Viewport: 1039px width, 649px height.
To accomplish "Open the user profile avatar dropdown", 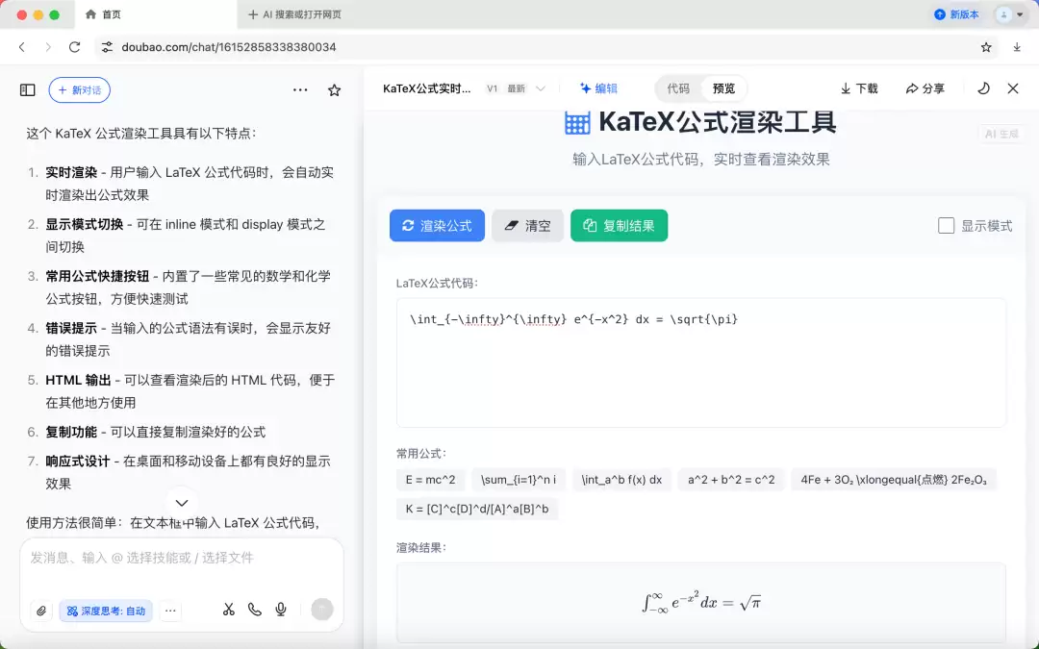I will [1010, 14].
